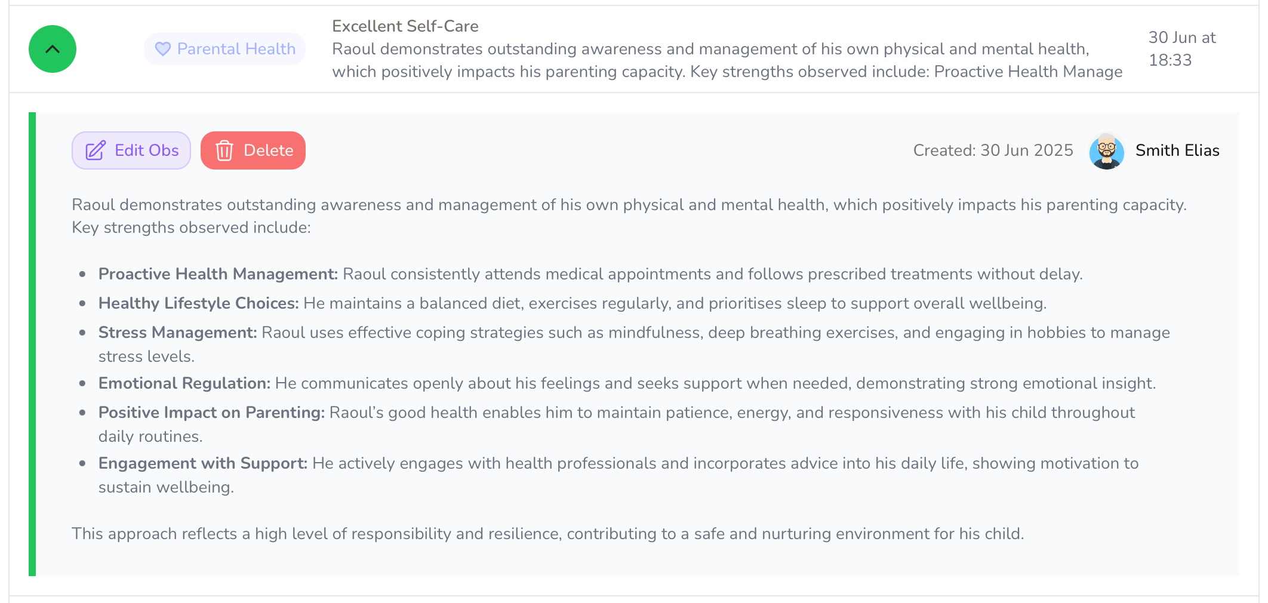Click the observation summary preview text

click(727, 60)
